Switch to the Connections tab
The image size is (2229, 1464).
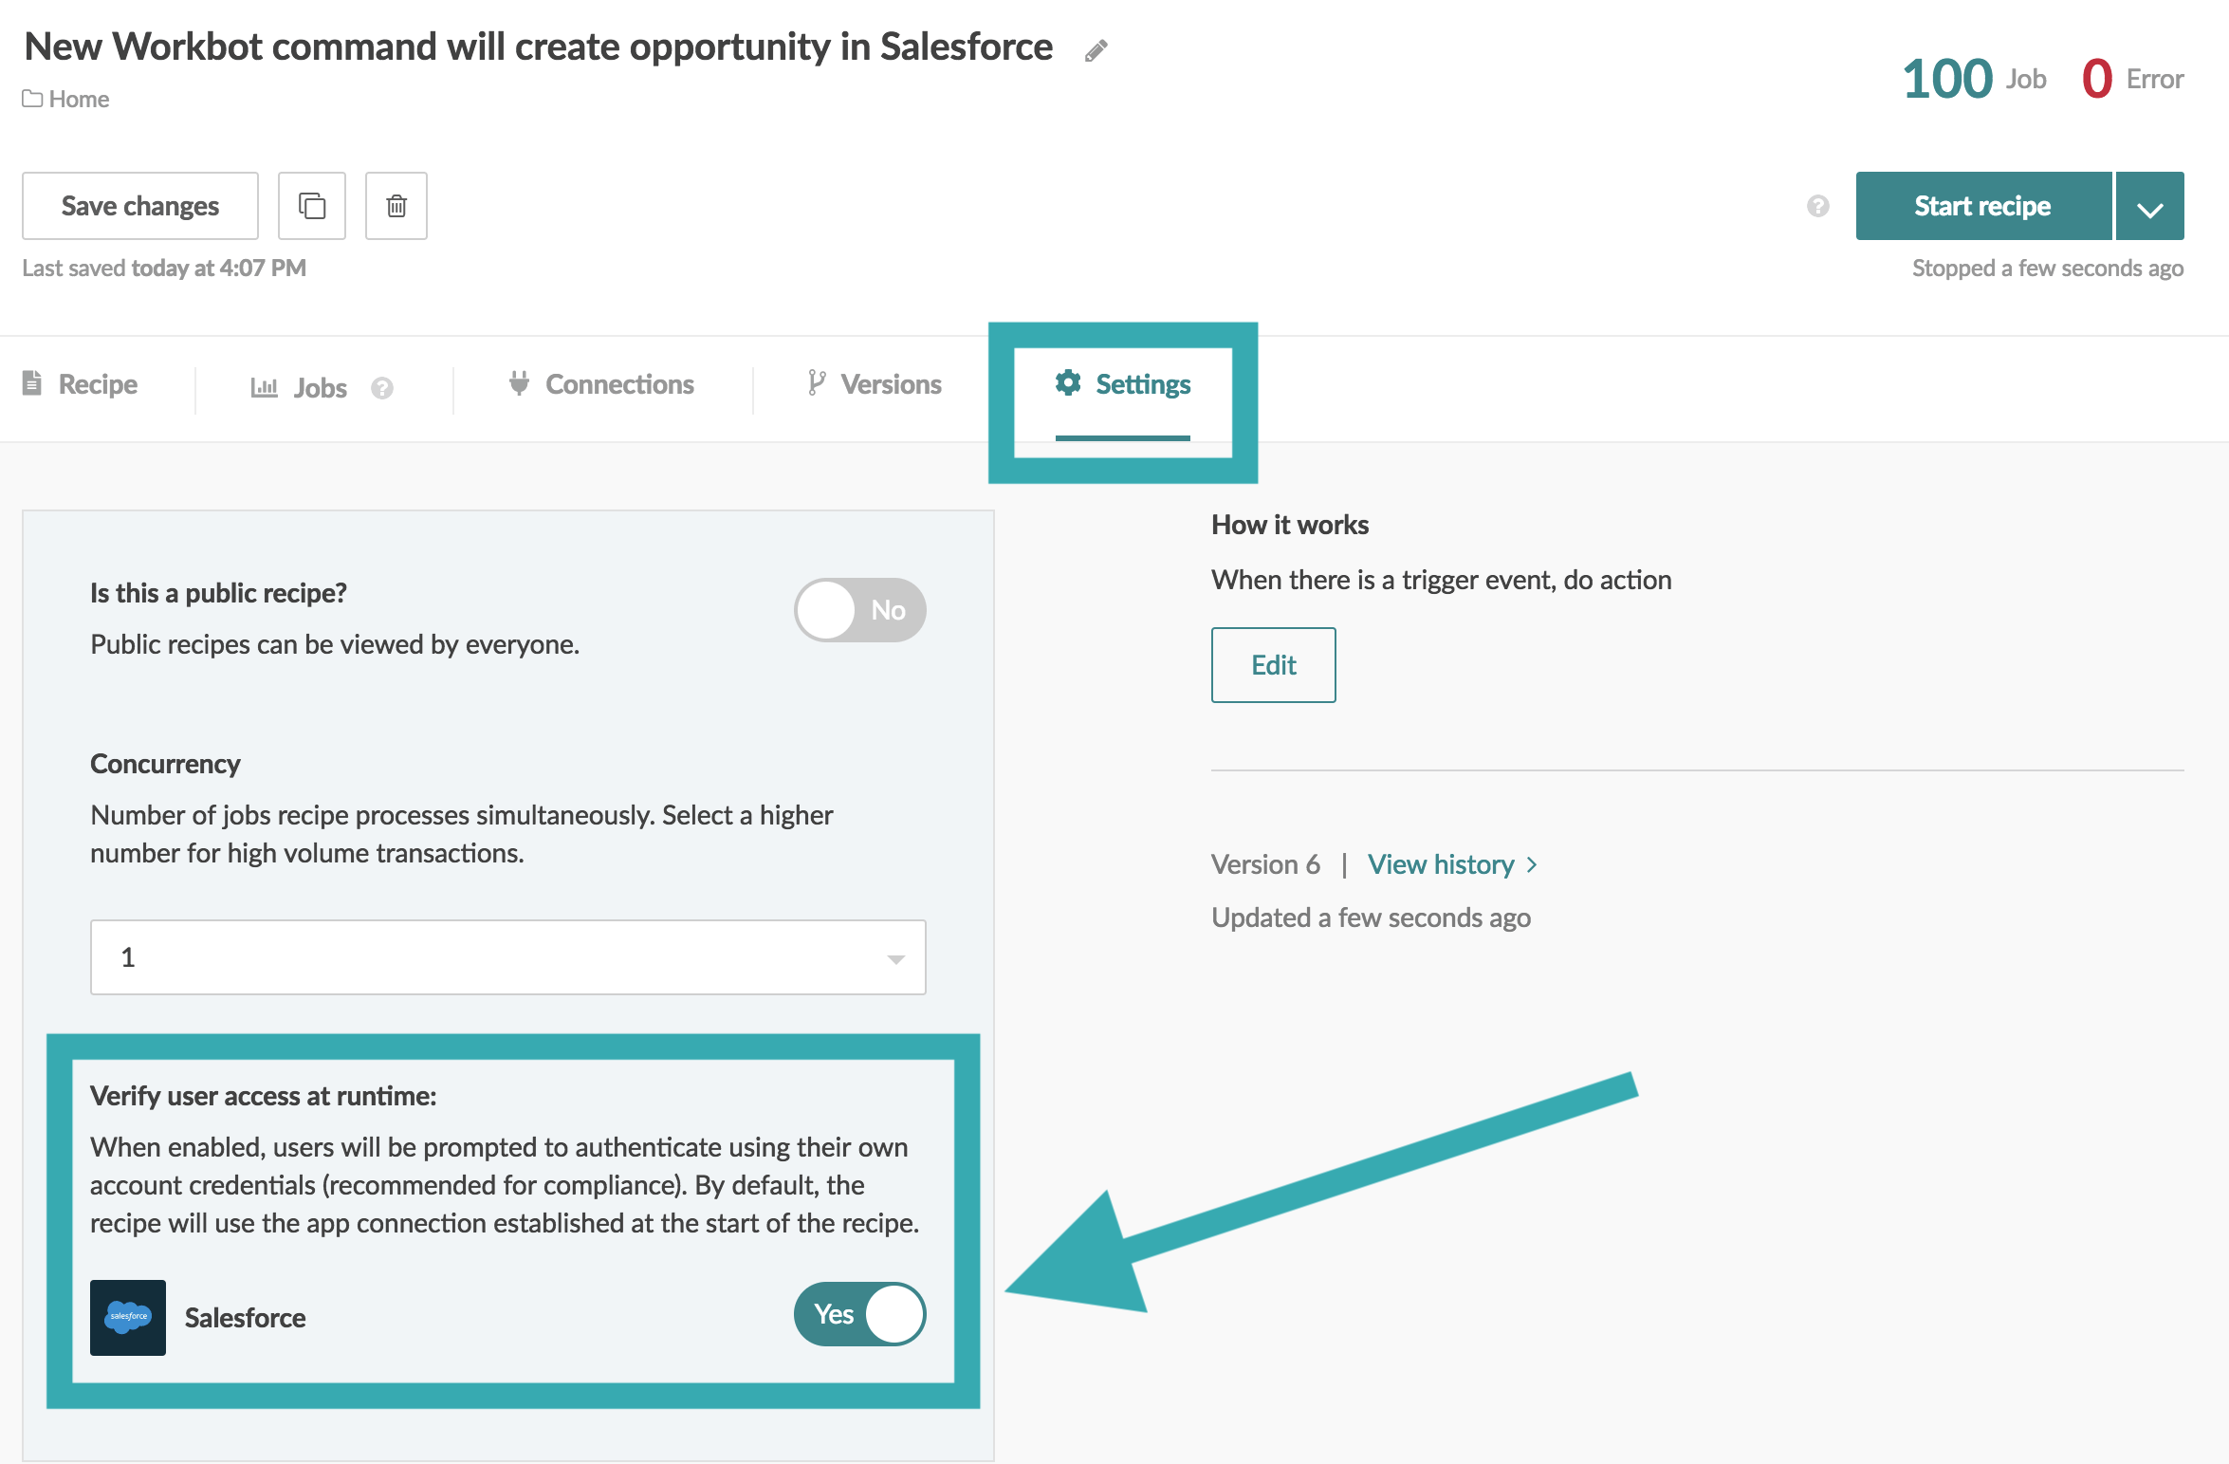(x=601, y=384)
